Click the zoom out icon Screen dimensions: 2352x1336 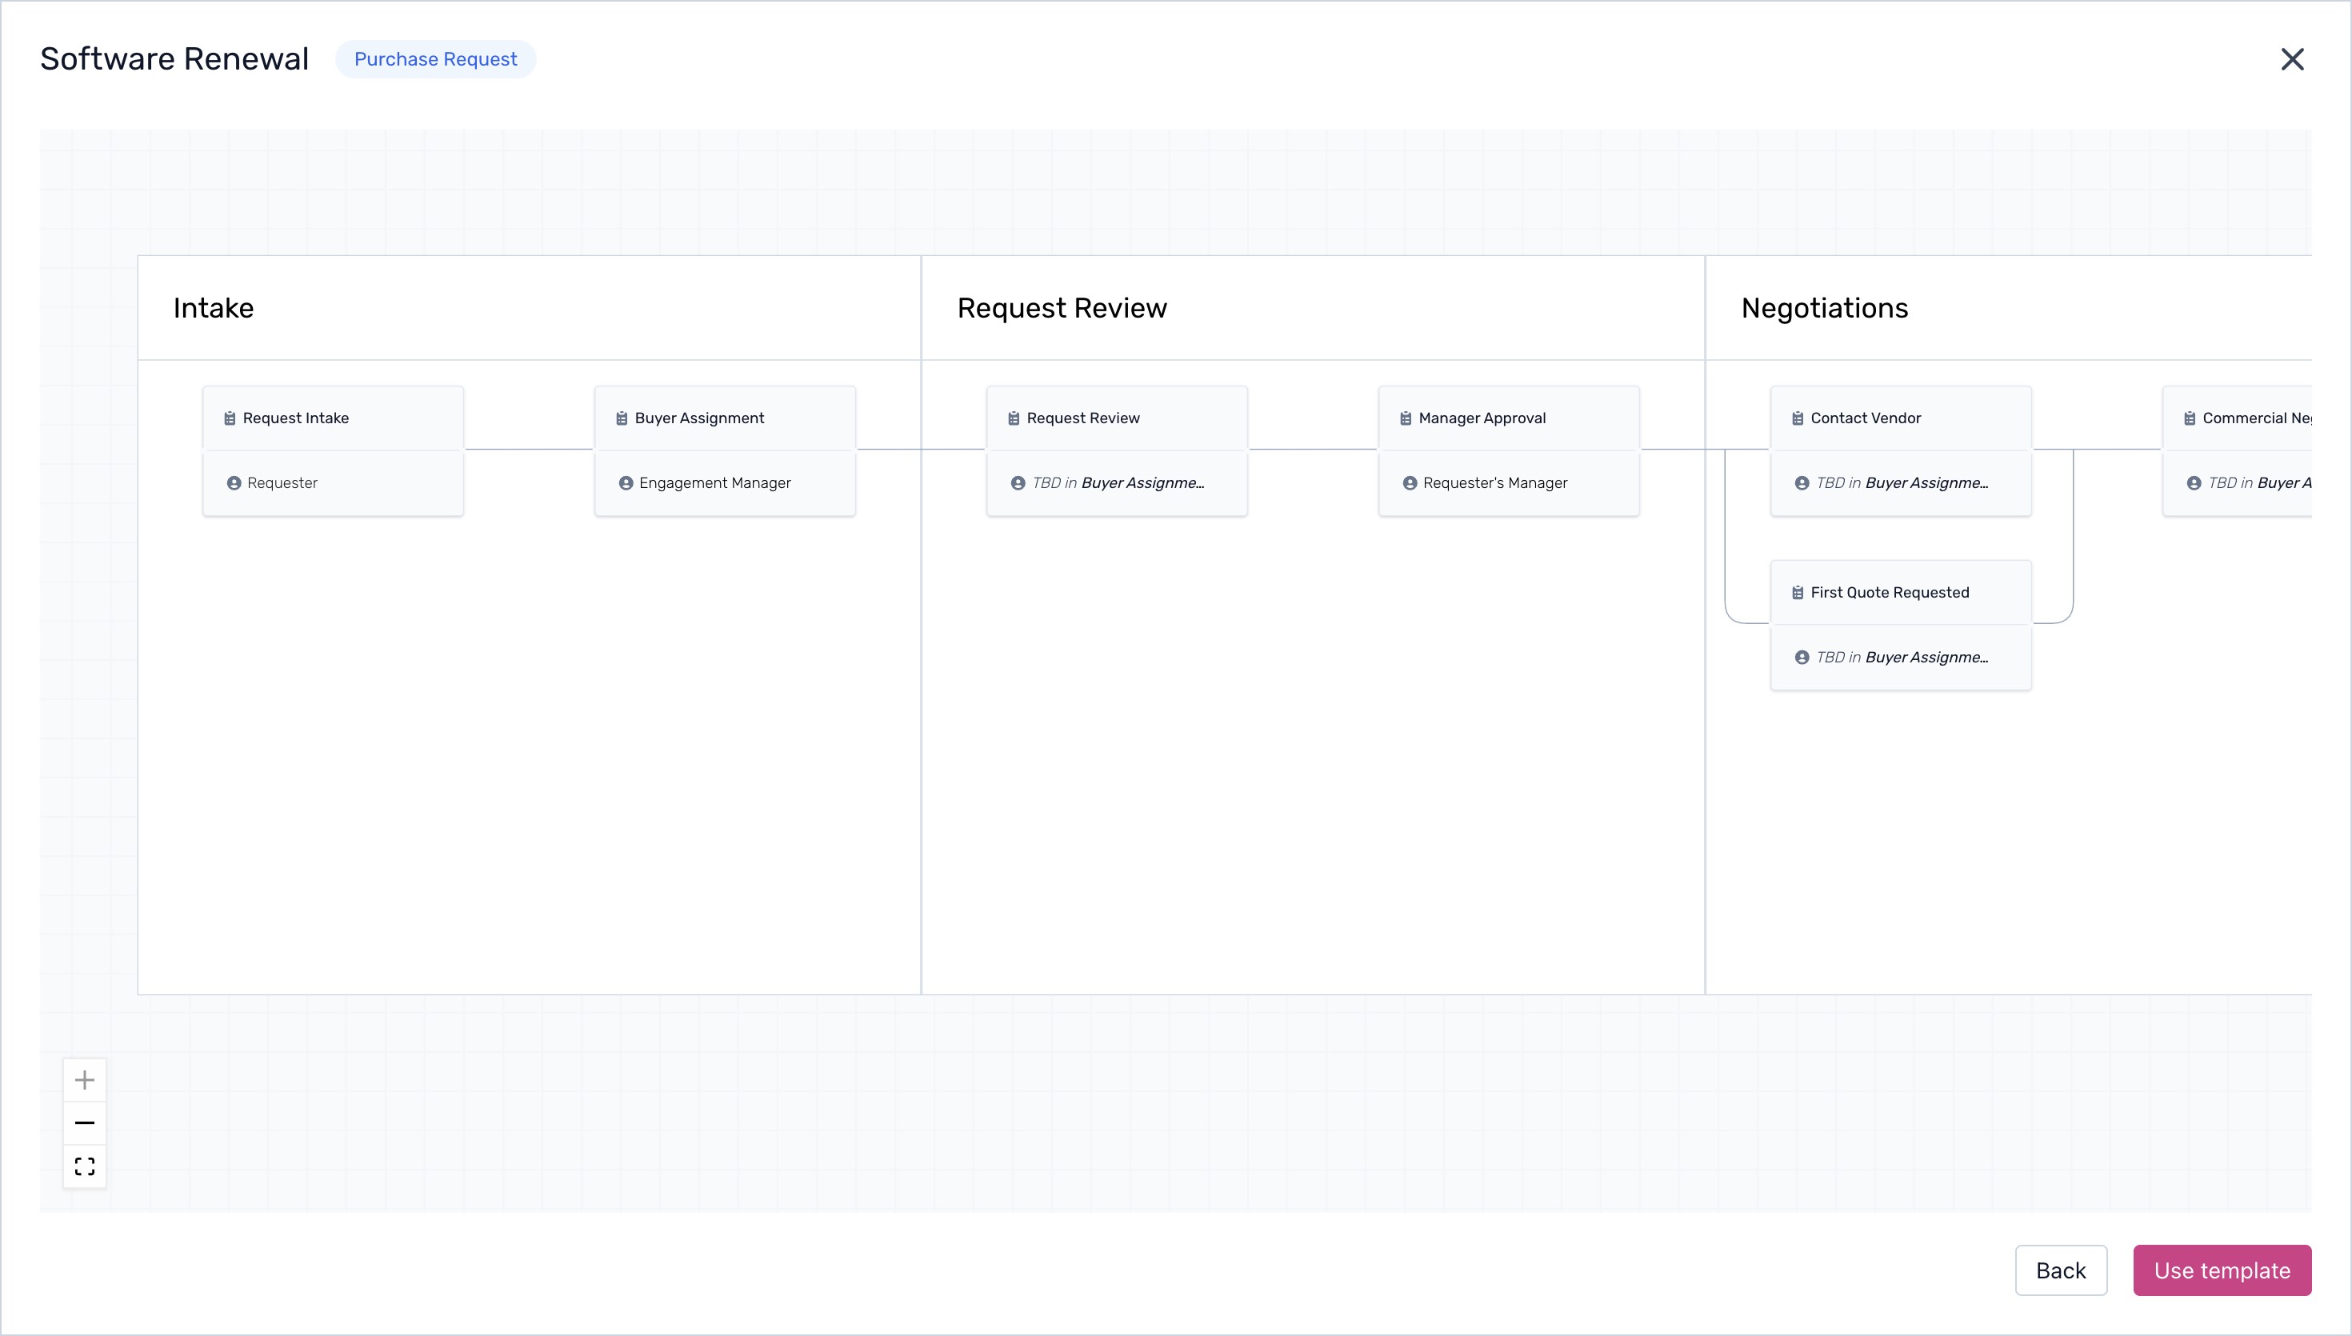[x=84, y=1122]
